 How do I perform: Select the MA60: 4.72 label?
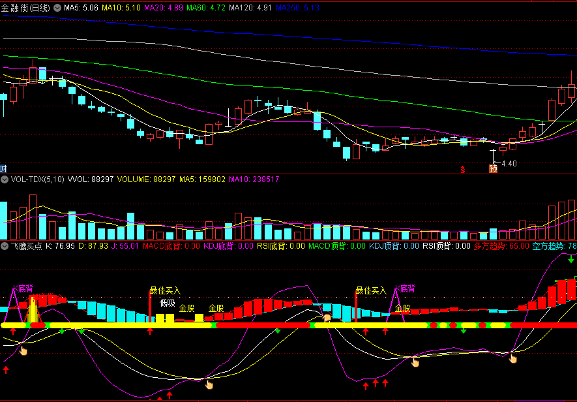206,8
